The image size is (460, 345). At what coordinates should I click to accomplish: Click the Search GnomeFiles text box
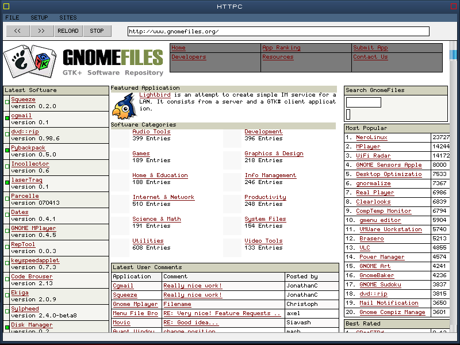point(363,102)
